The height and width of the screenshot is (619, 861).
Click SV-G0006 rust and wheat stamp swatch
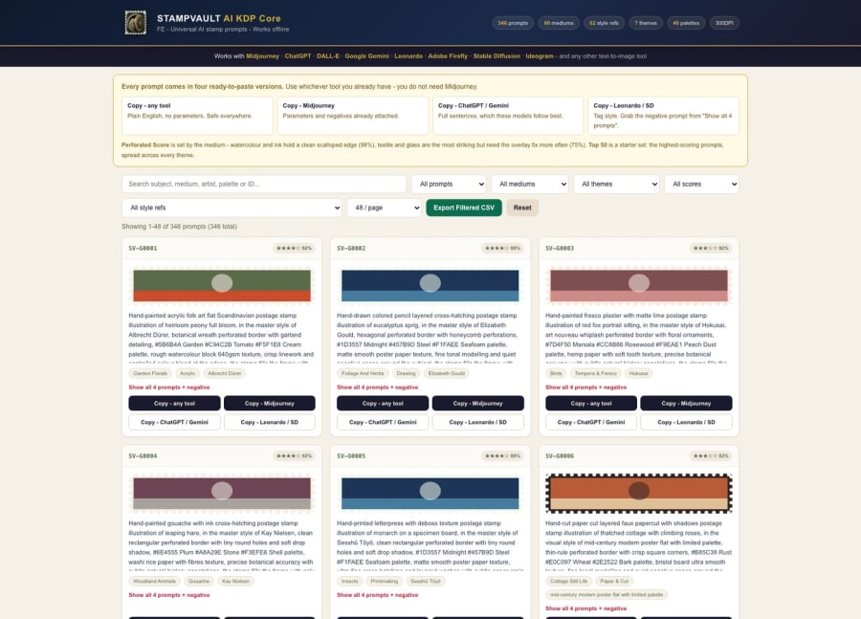pyautogui.click(x=639, y=493)
